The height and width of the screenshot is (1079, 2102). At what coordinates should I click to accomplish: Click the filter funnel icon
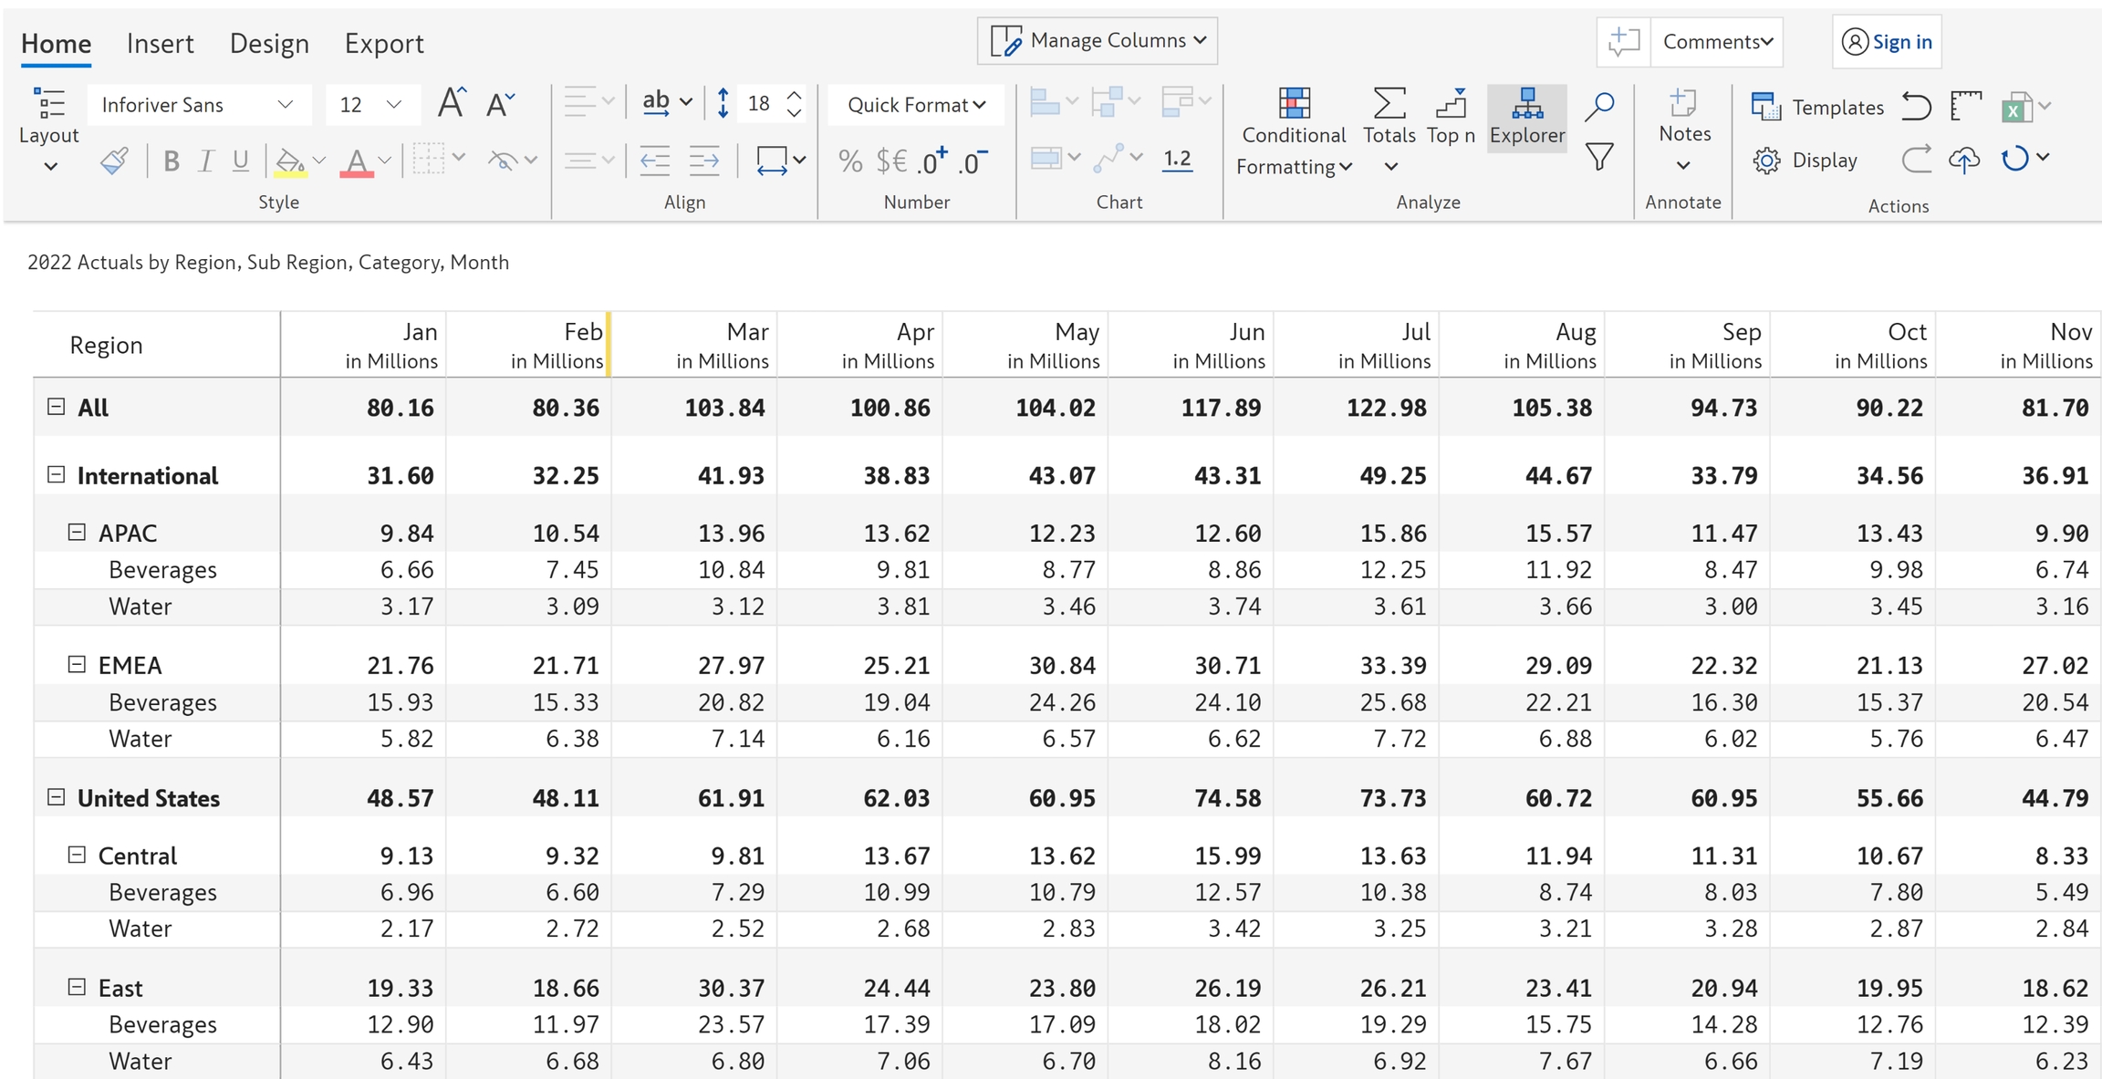point(1599,157)
